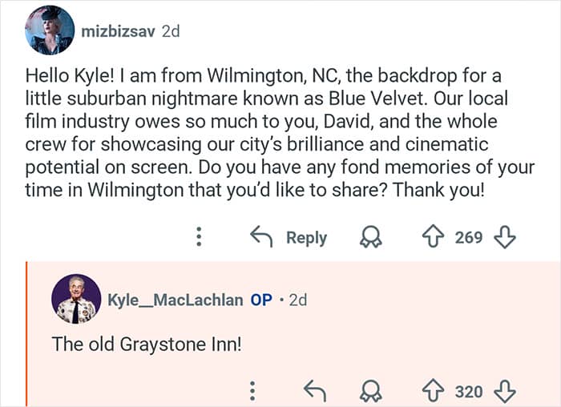Open the three-dot menu on Kyle's reply
The image size is (561, 407).
252,391
